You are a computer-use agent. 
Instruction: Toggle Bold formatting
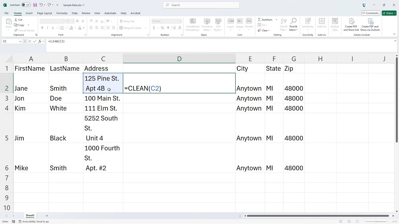tap(42, 28)
